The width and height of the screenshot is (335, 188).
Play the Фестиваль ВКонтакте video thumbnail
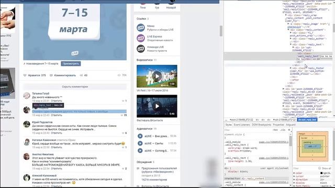[157, 106]
